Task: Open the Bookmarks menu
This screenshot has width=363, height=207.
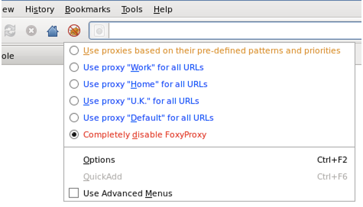Action: click(x=88, y=10)
